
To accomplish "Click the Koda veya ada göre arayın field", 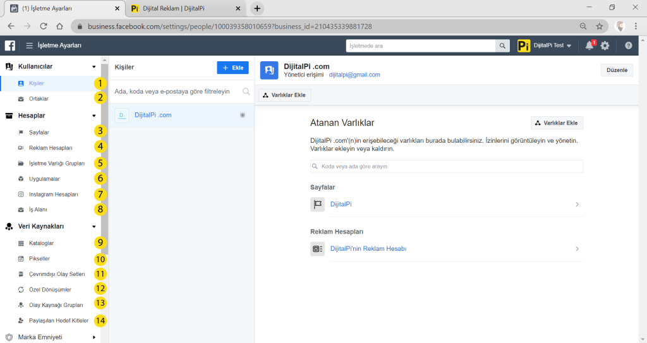I will tap(447, 166).
